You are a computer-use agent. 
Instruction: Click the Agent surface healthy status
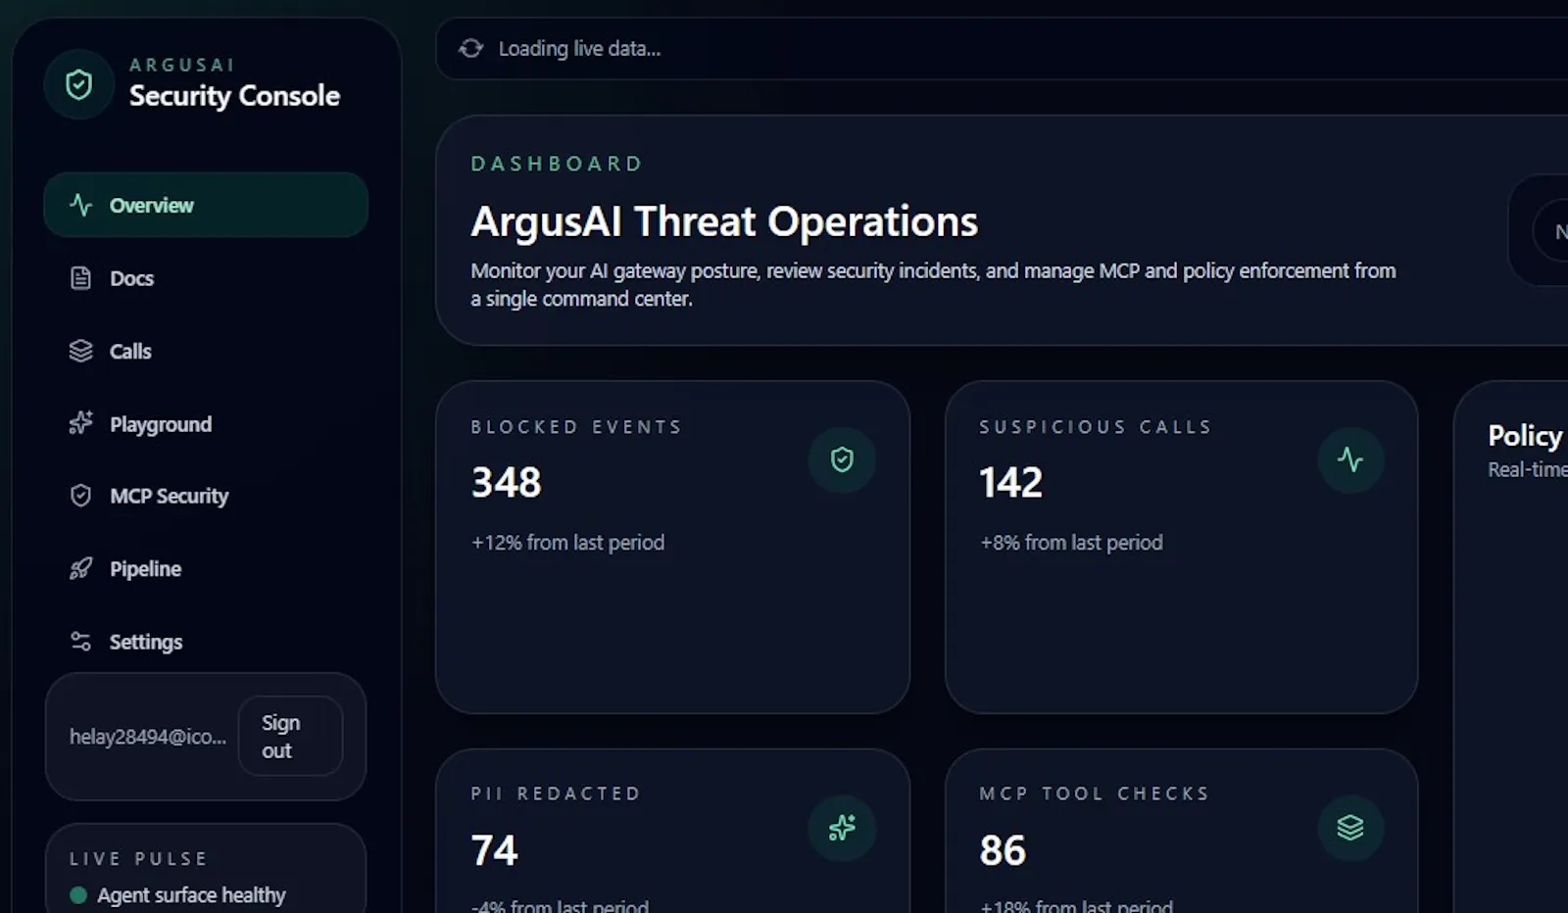tap(191, 895)
